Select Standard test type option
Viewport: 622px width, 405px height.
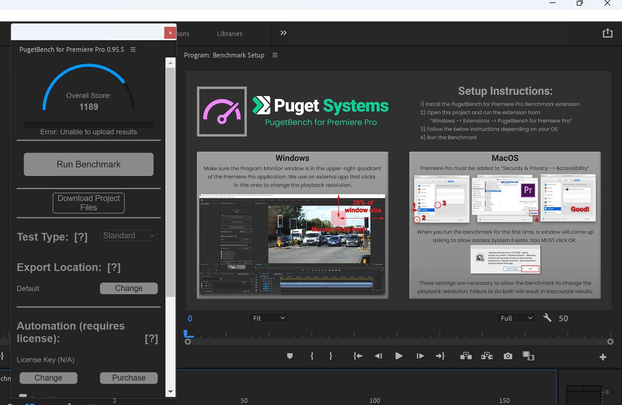[128, 235]
